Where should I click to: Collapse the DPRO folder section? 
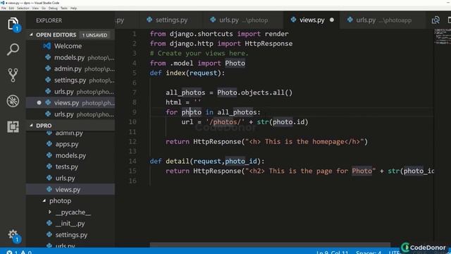coord(31,126)
